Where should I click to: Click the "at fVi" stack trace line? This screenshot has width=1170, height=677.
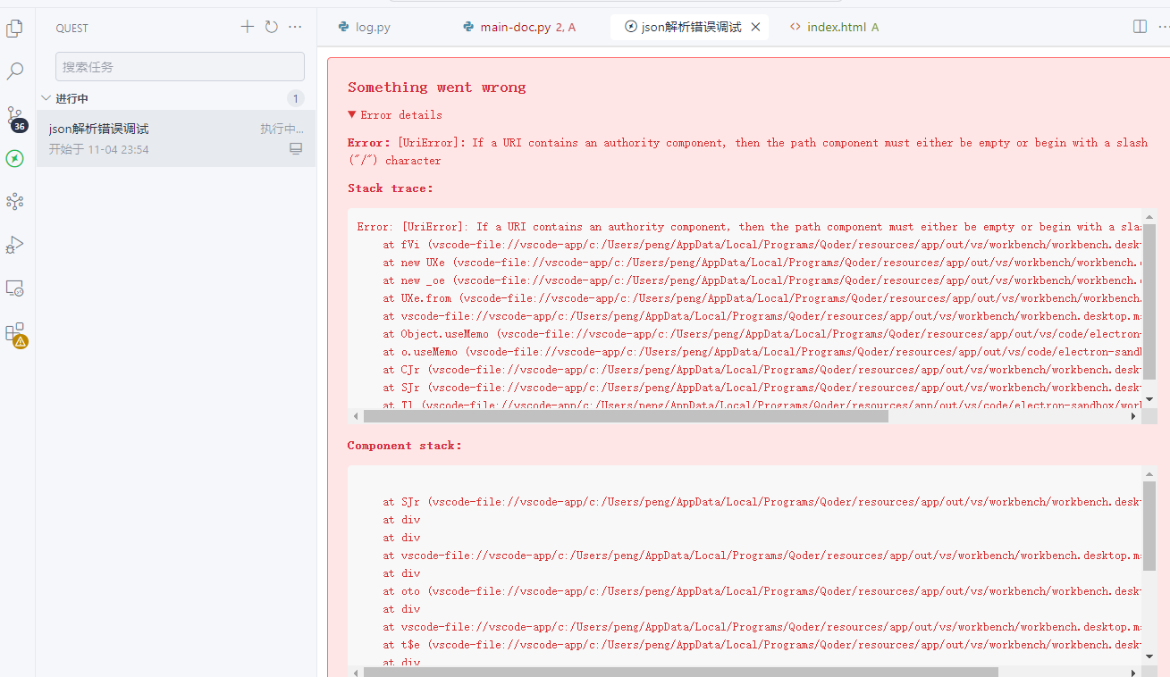[x=762, y=245]
